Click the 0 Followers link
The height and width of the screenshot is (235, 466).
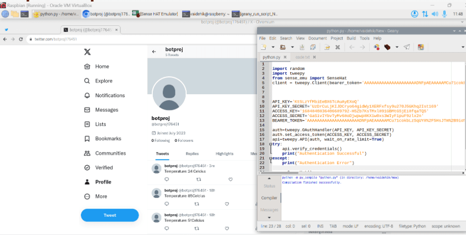click(184, 140)
